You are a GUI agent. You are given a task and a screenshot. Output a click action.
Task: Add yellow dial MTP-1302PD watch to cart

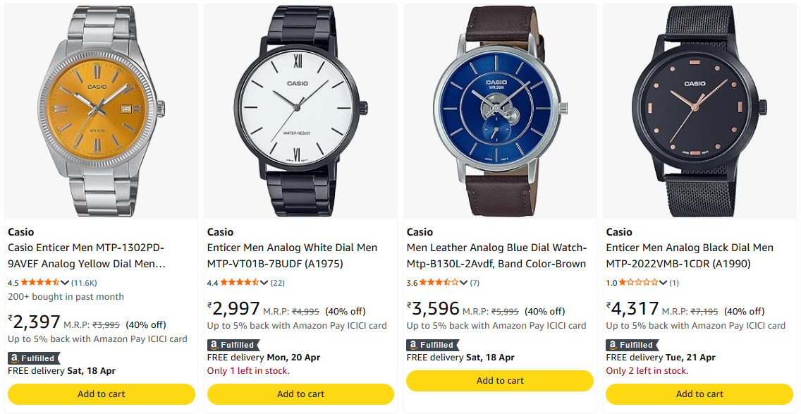[x=102, y=394]
